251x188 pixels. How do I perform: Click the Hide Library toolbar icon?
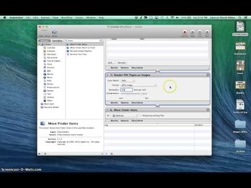[44, 32]
